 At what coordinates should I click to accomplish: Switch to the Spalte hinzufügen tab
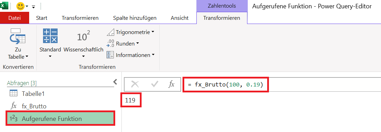click(135, 18)
